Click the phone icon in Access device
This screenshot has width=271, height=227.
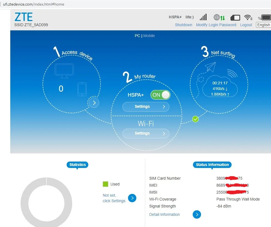coord(82,89)
